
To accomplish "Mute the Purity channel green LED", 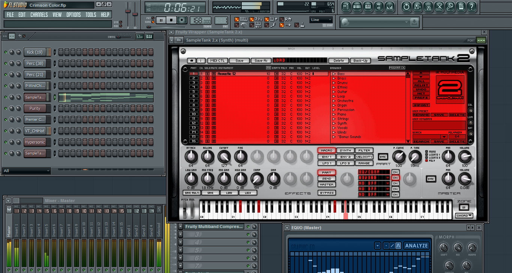I will click(x=6, y=108).
